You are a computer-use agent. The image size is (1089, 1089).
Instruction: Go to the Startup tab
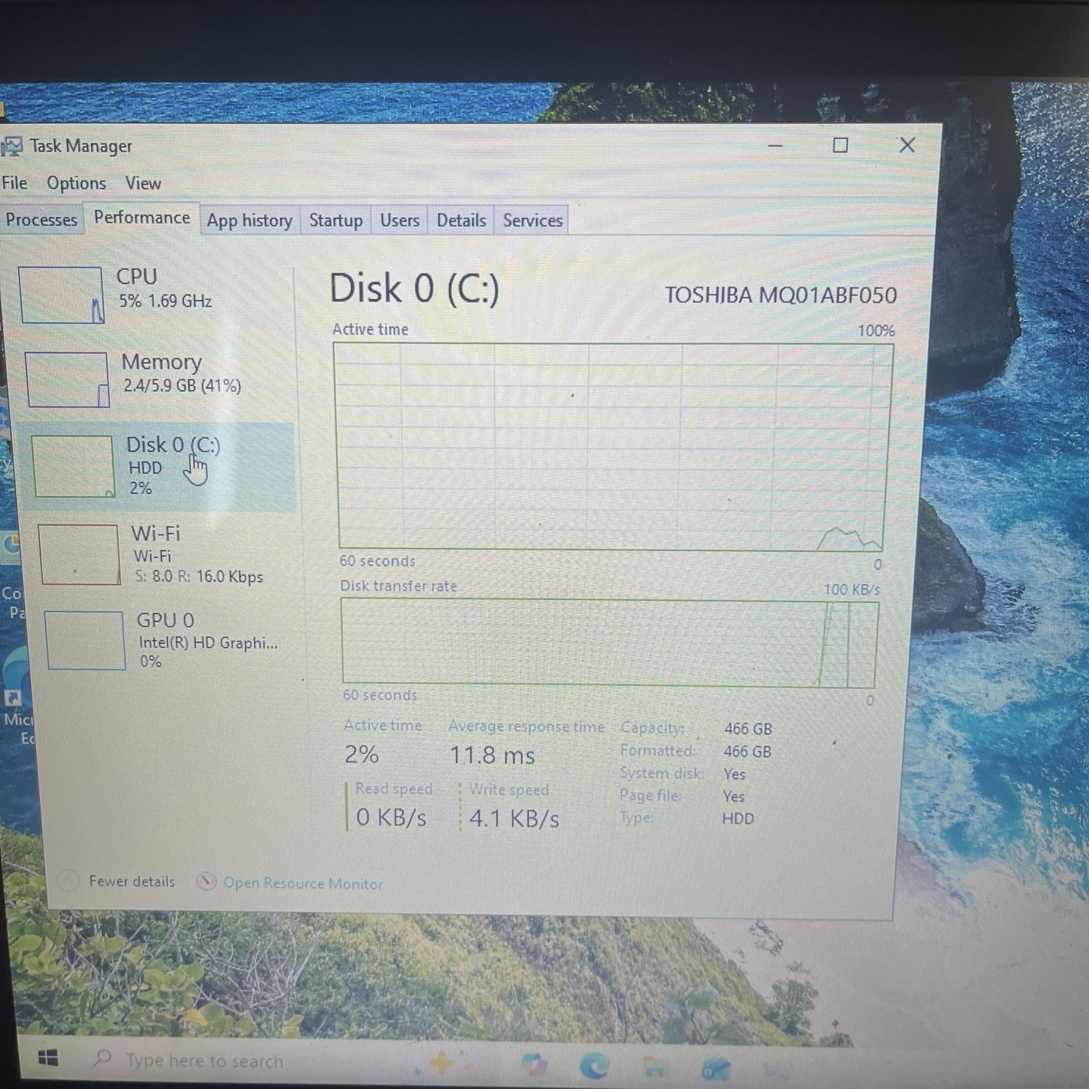[336, 221]
